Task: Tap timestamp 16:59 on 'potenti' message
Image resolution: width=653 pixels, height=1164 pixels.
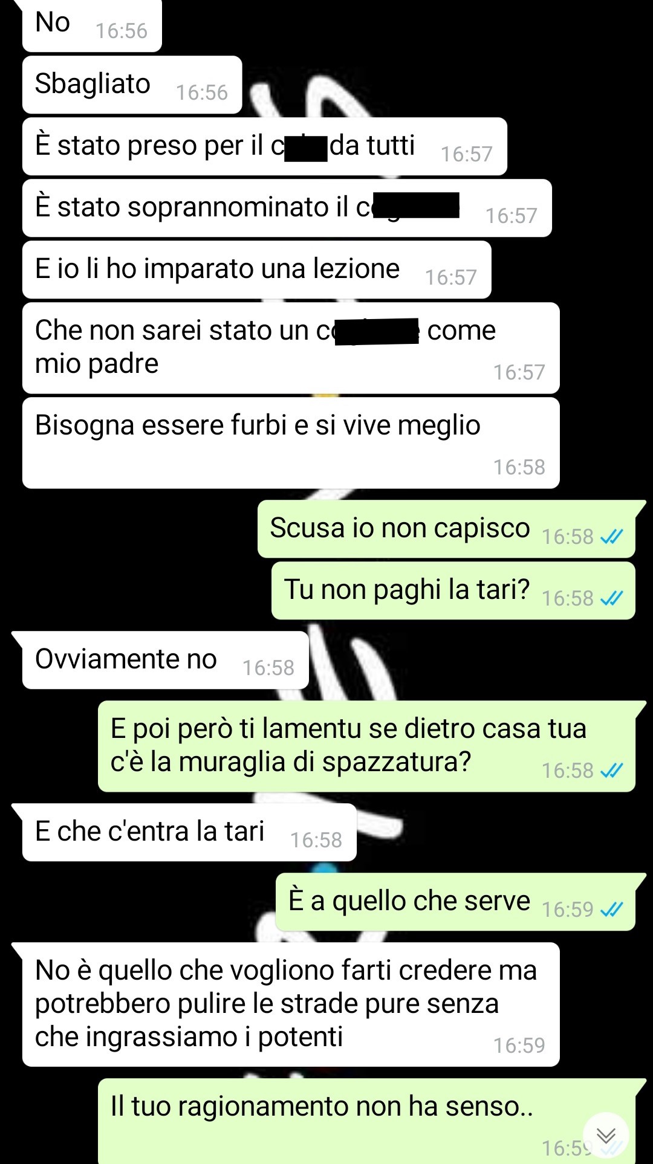Action: pyautogui.click(x=519, y=1046)
